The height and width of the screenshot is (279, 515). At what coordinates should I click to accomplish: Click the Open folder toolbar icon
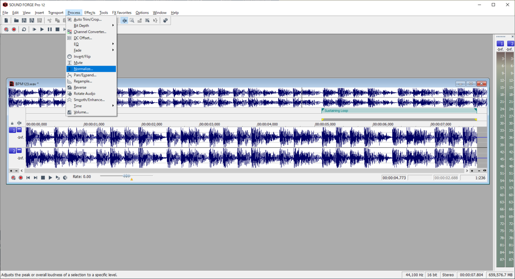(16, 20)
